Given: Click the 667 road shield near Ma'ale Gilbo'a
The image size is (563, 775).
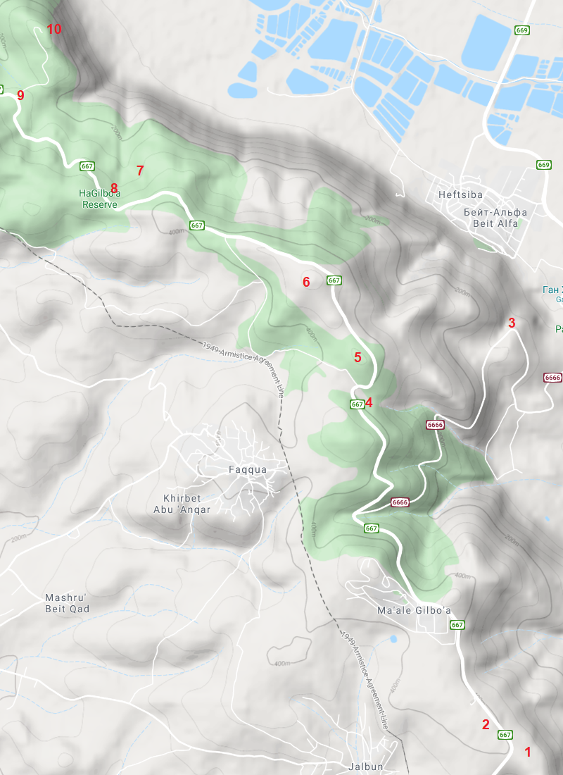Looking at the screenshot, I should coord(457,625).
